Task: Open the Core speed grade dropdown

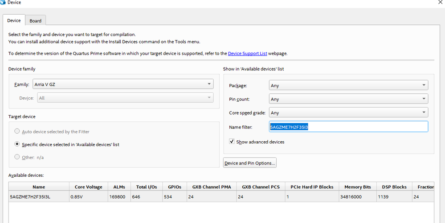Action: 348,113
